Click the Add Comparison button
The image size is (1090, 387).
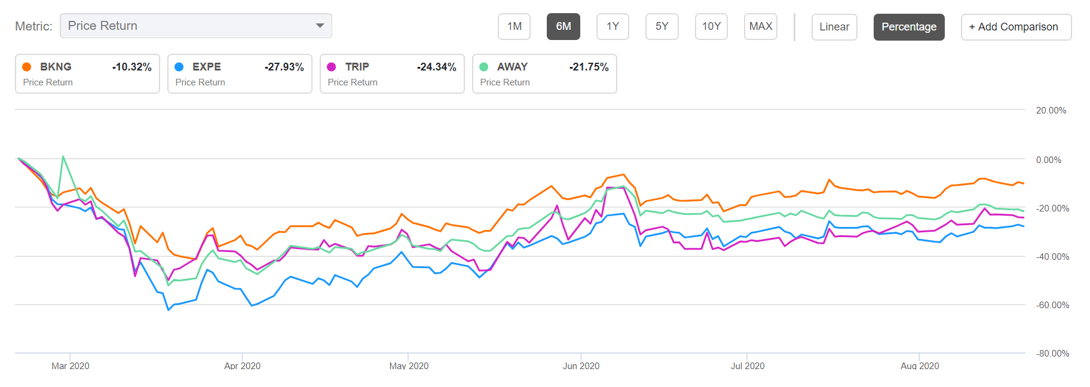[x=1016, y=27]
